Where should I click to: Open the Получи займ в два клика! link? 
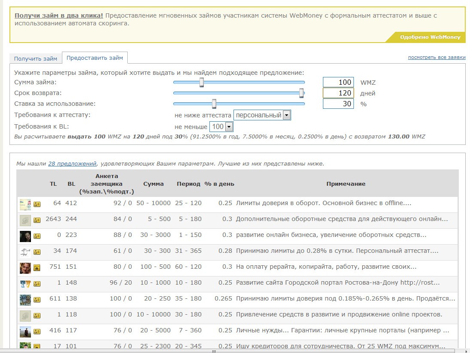click(x=59, y=15)
